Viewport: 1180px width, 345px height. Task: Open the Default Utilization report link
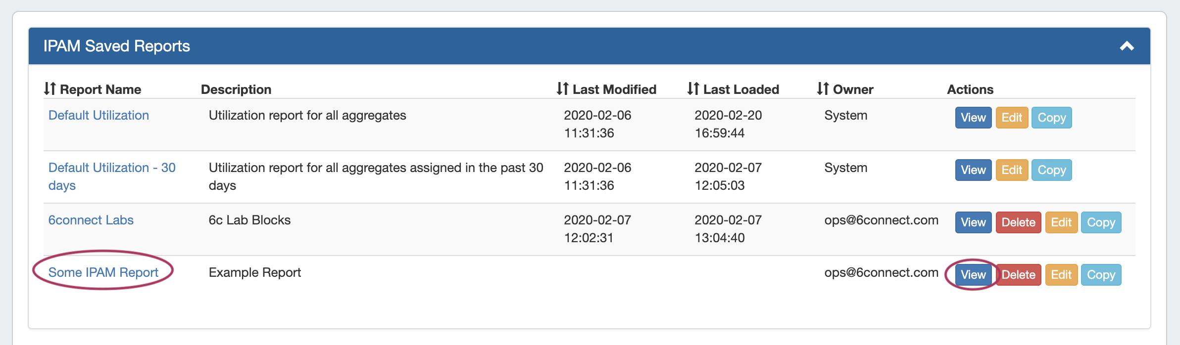[98, 115]
